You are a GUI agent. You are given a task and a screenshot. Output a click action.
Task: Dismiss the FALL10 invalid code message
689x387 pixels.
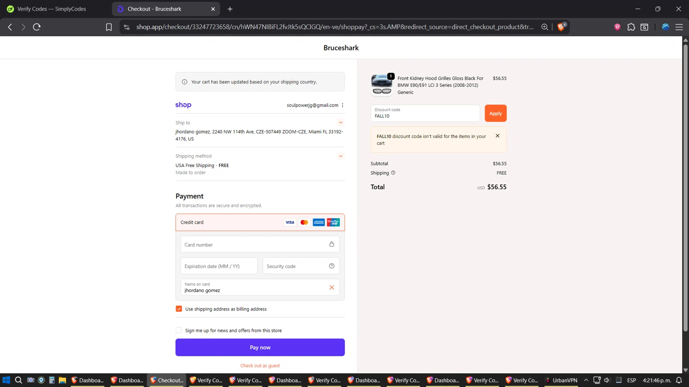click(x=497, y=136)
